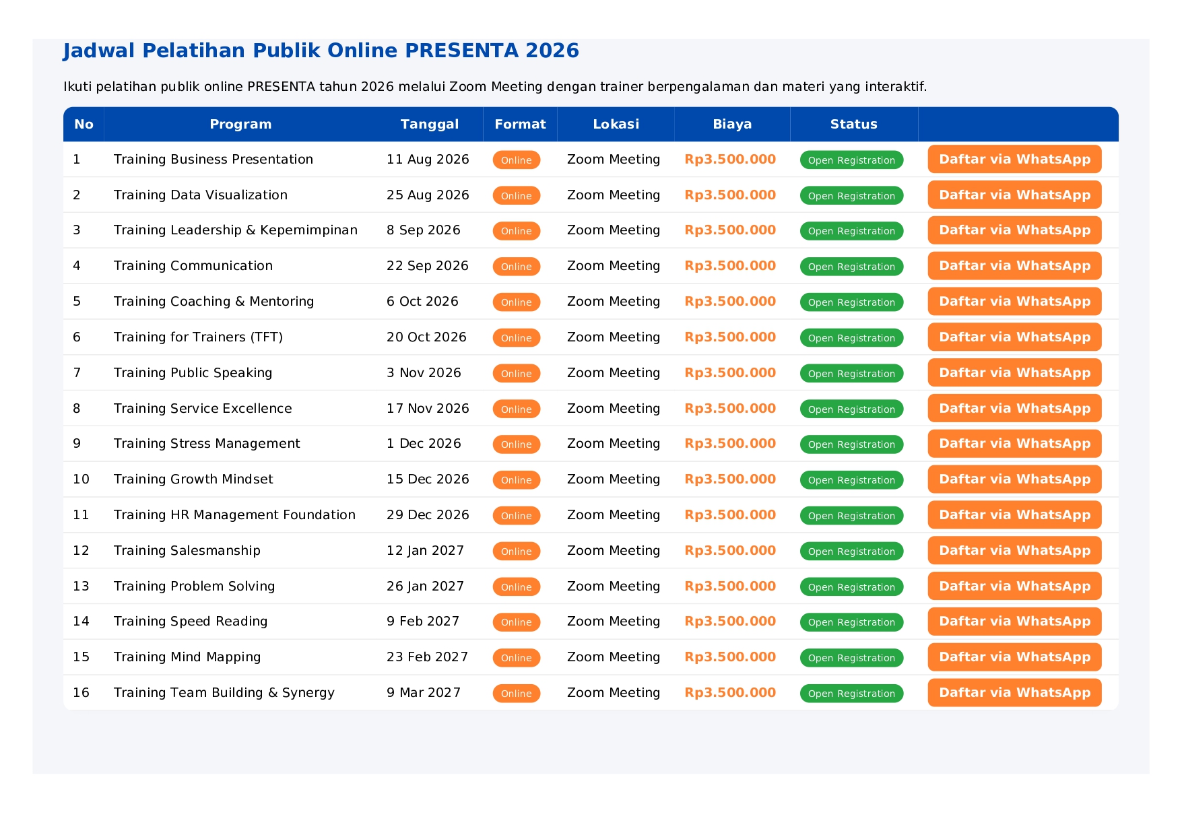Click the date '9 Feb 2027'
Viewport: 1182px width, 835px height.
click(423, 622)
